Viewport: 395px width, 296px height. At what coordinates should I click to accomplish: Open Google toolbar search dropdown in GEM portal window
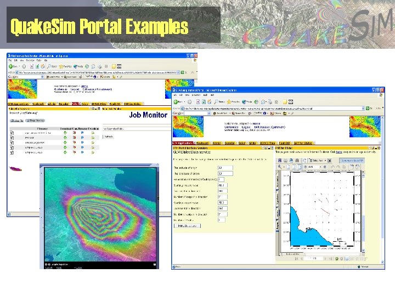click(209, 113)
